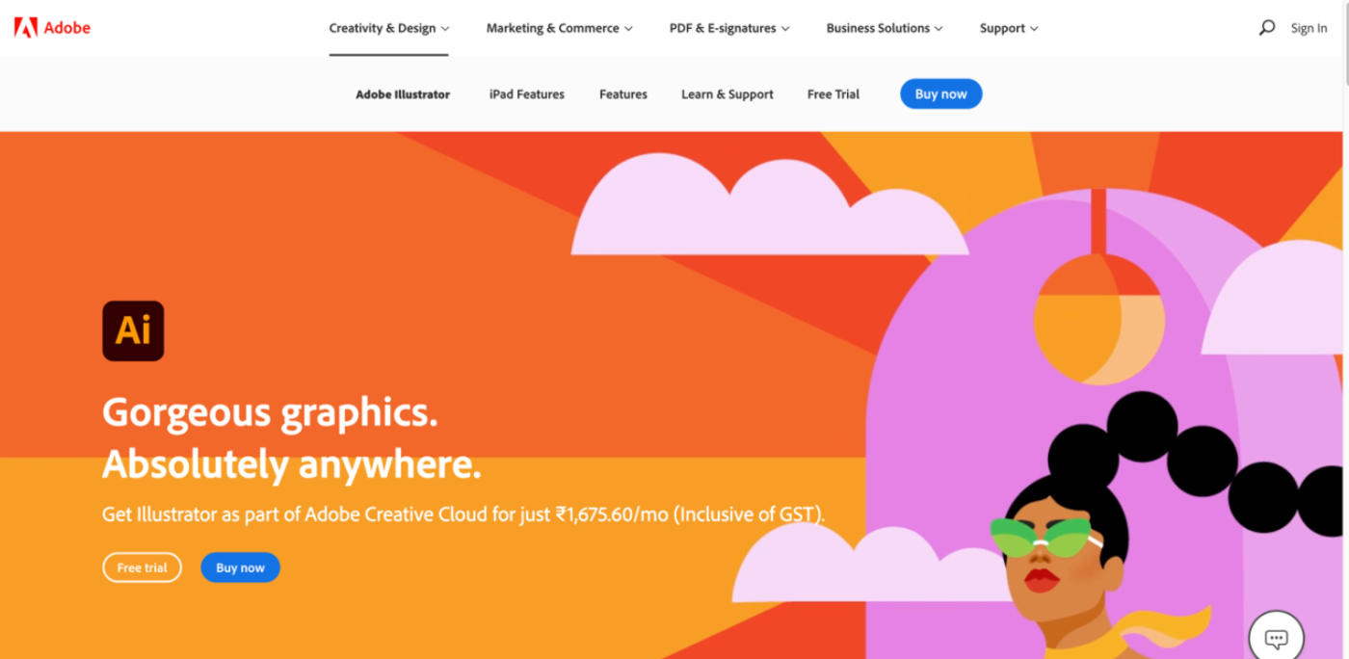Open the chat bubble icon
Viewport: 1349px width, 659px height.
(1276, 638)
